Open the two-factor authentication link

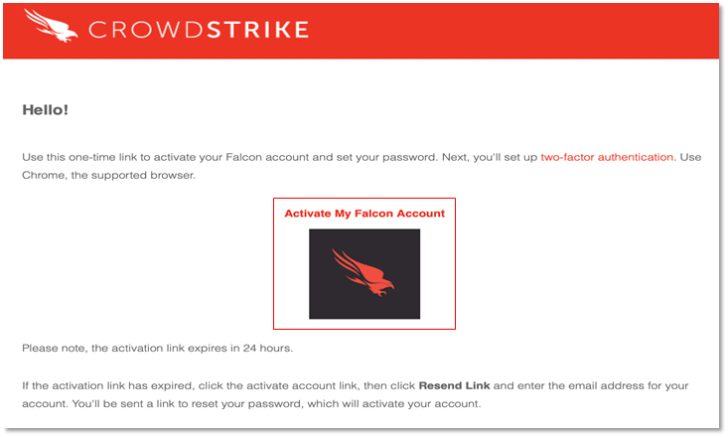(x=607, y=158)
